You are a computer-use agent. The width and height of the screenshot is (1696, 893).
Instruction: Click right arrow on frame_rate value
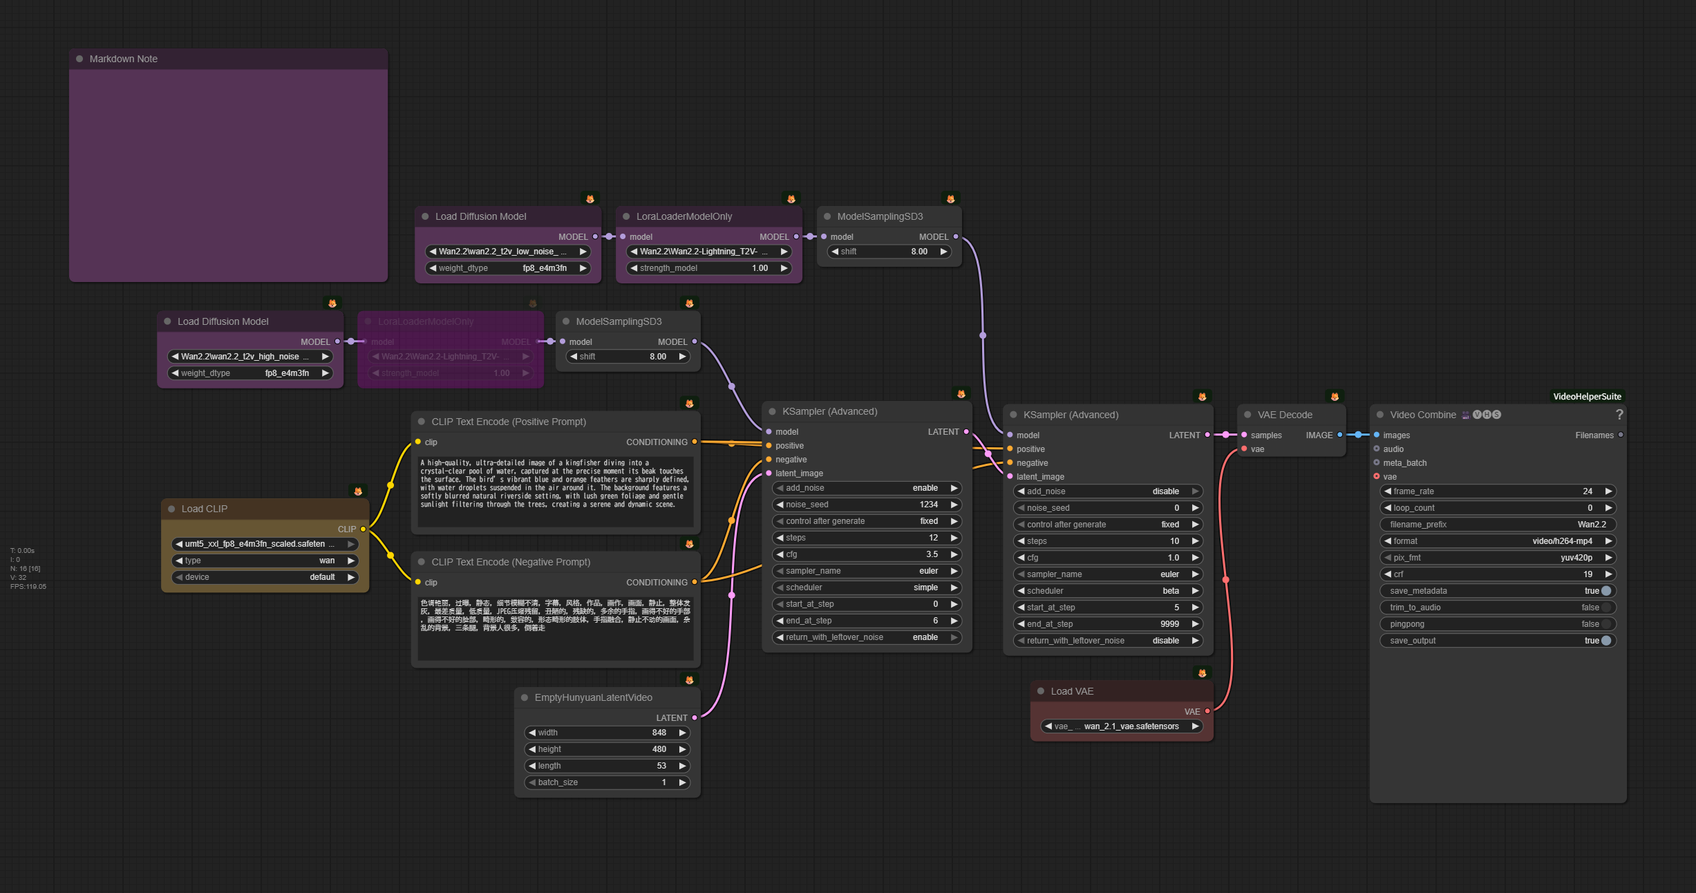click(x=1608, y=491)
